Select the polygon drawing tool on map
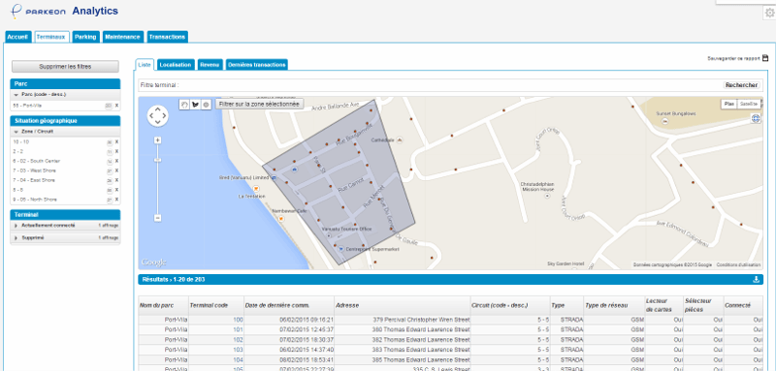Viewport: 776px width, 371px height. (x=195, y=105)
